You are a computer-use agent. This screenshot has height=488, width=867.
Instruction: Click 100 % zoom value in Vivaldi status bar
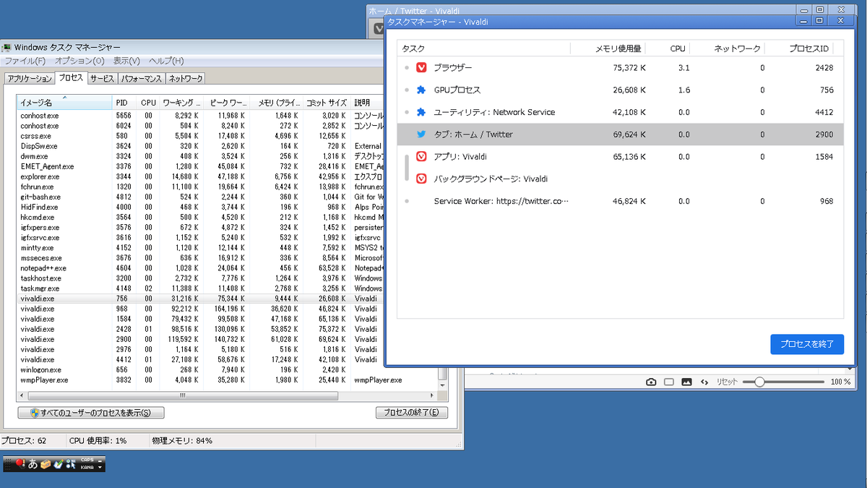click(840, 382)
